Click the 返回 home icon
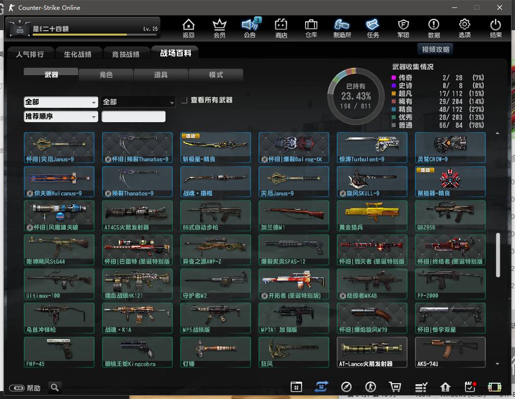 pyautogui.click(x=188, y=28)
